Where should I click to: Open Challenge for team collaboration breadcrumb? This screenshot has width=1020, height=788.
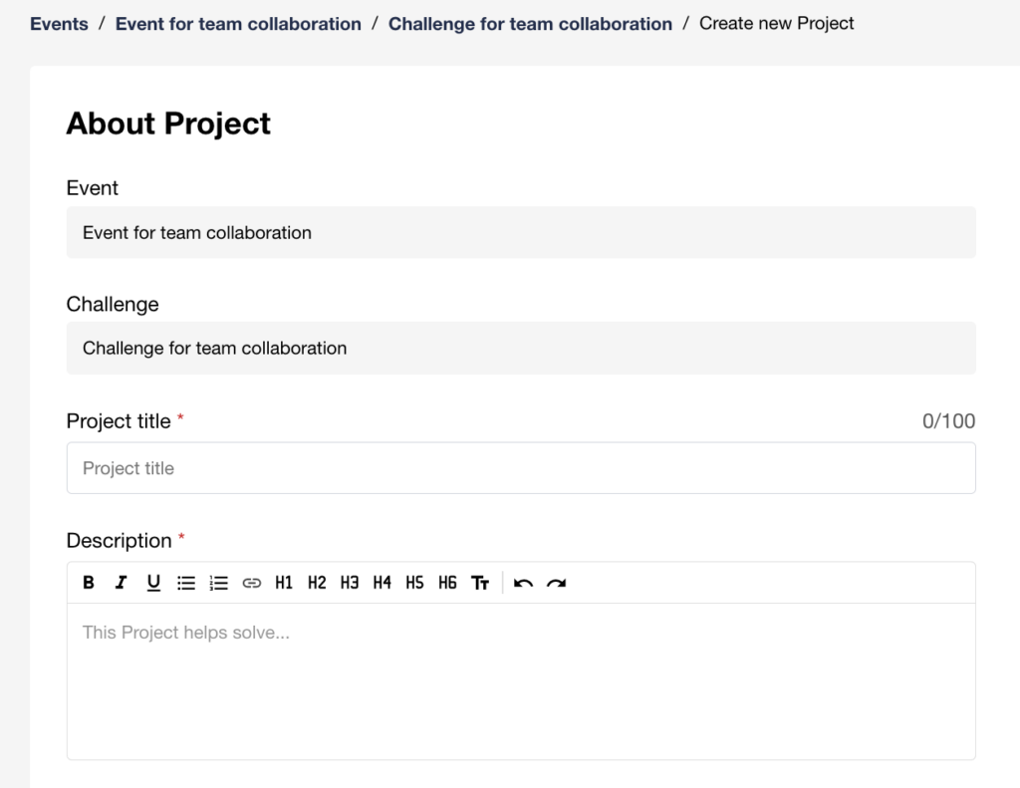pyautogui.click(x=530, y=23)
